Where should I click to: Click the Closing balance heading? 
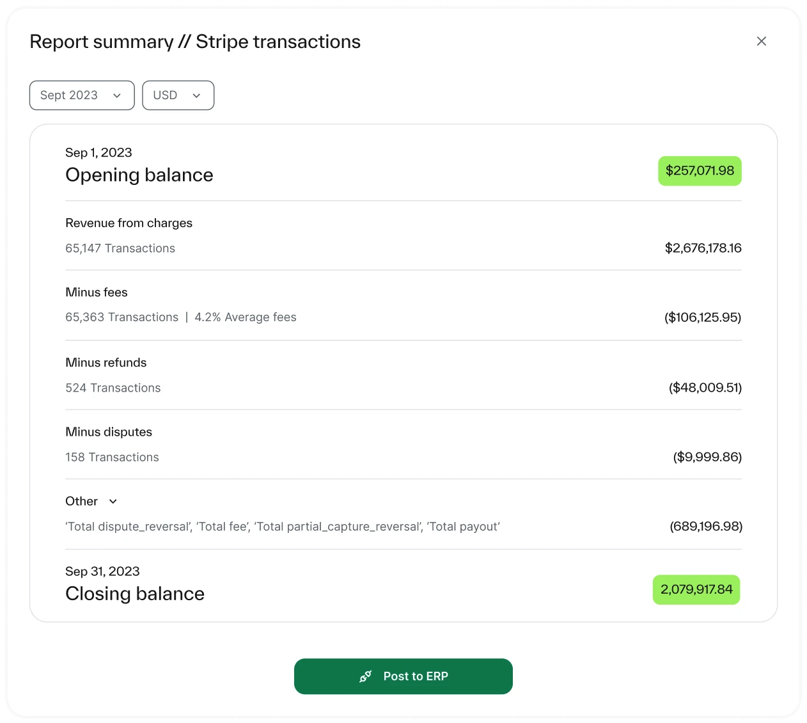coord(135,594)
